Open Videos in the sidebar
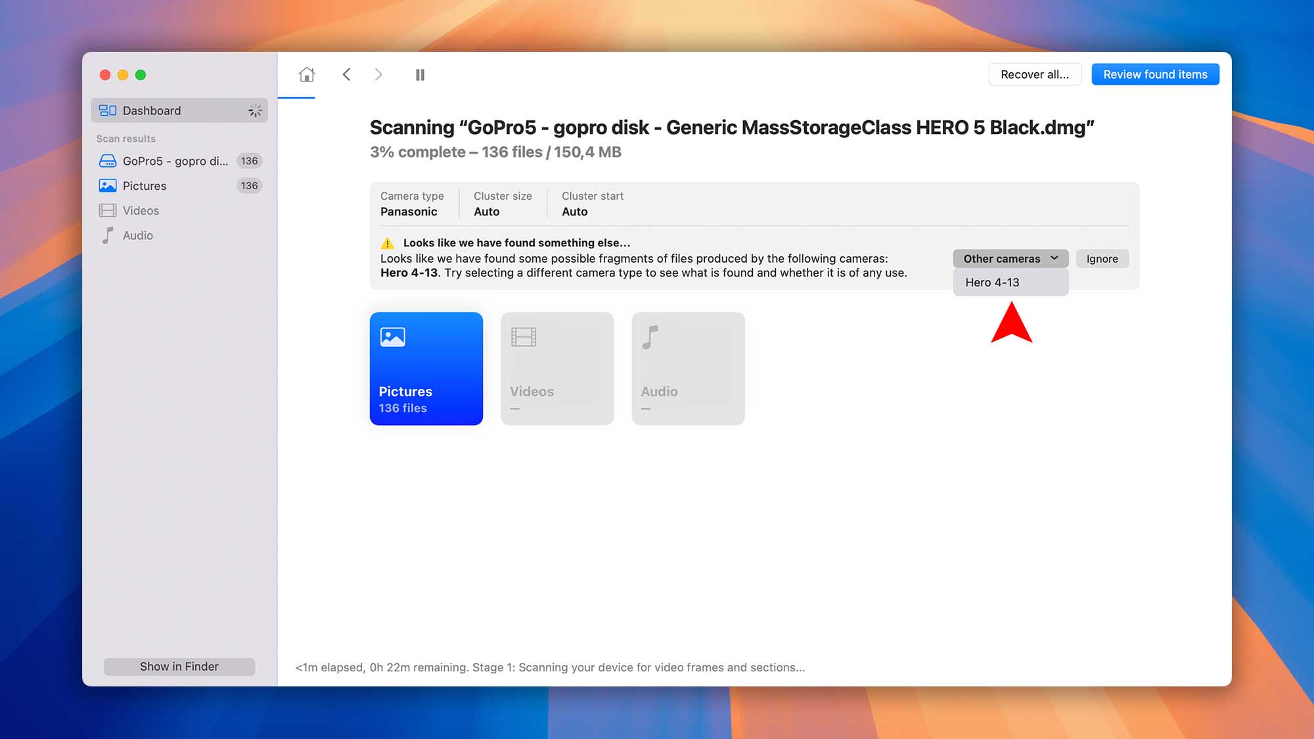This screenshot has height=739, width=1314. click(179, 211)
